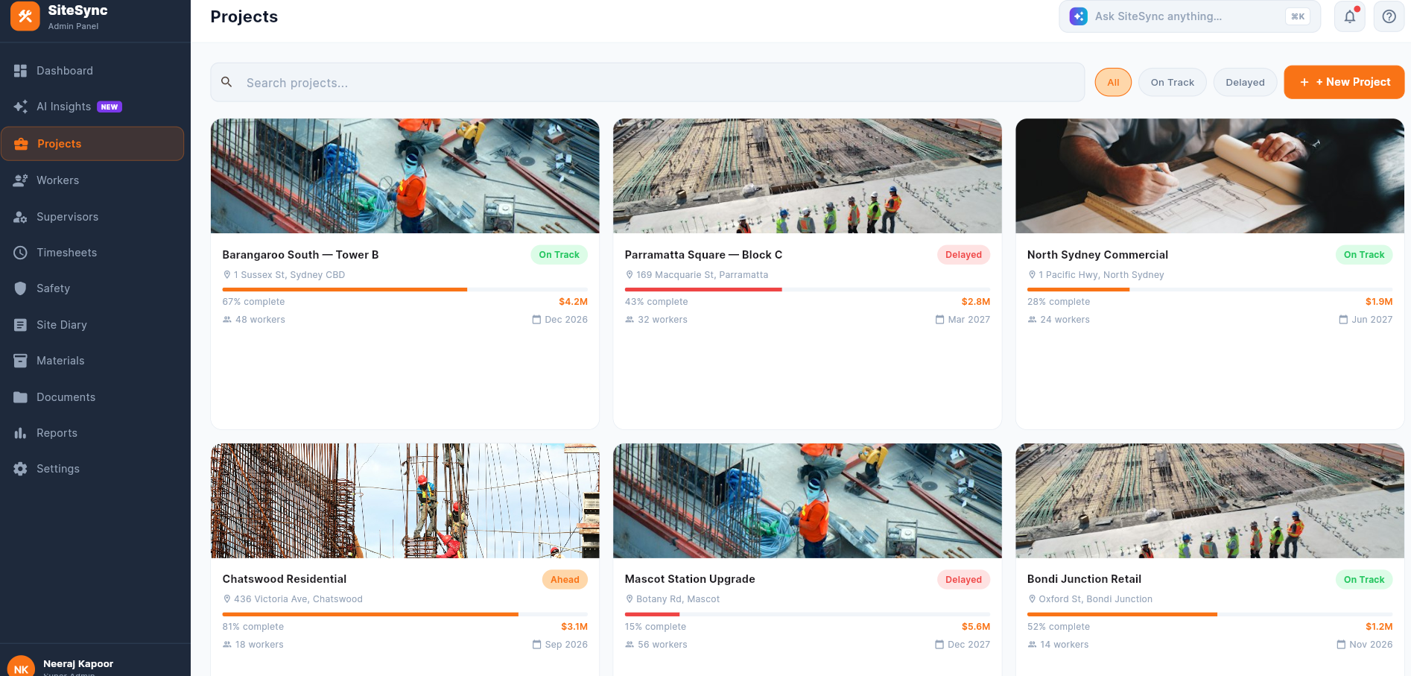
Task: Click the NEW badge beside AI Insights
Action: tap(110, 107)
